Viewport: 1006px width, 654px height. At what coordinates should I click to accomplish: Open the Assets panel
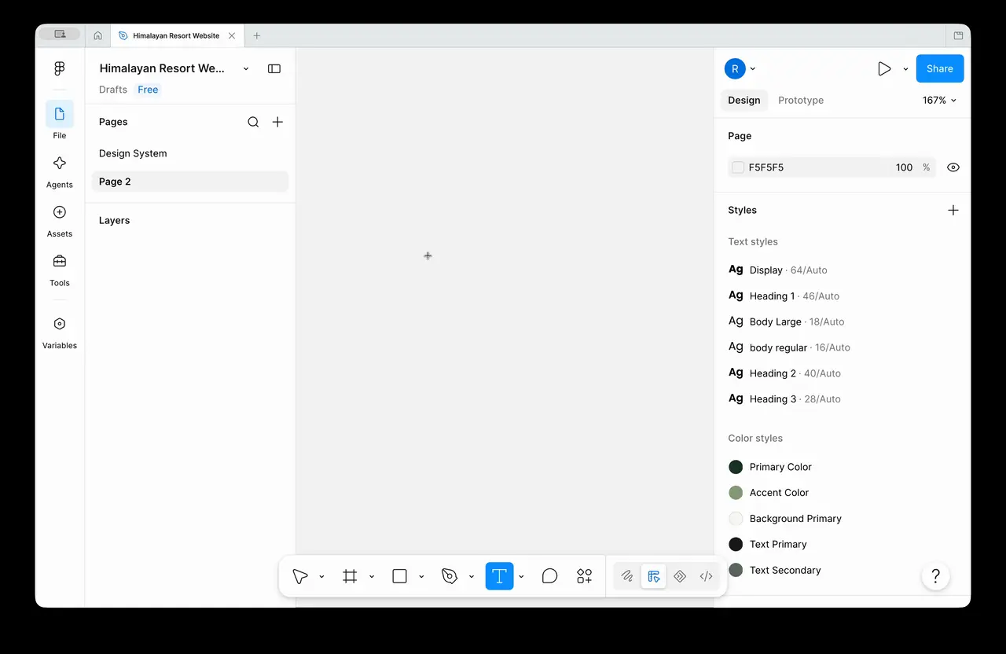coord(60,212)
